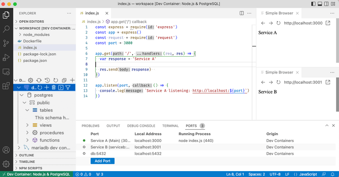Viewport: 339px width, 177px height.
Task: Close the Ports panel with X
Action: click(333, 125)
